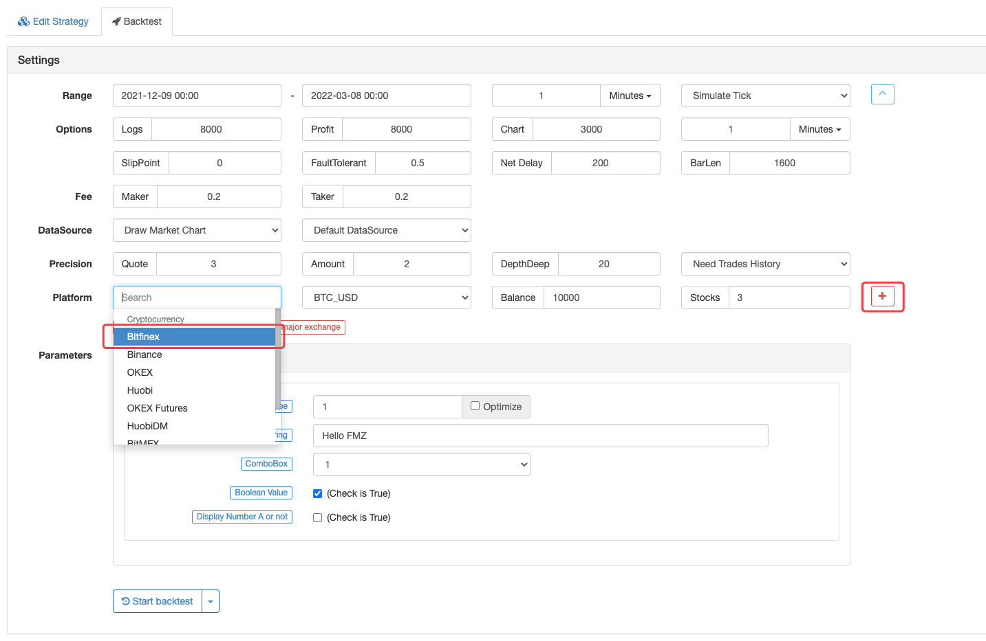
Task: Open the Range Minutes unit dropdown
Action: pyautogui.click(x=630, y=95)
